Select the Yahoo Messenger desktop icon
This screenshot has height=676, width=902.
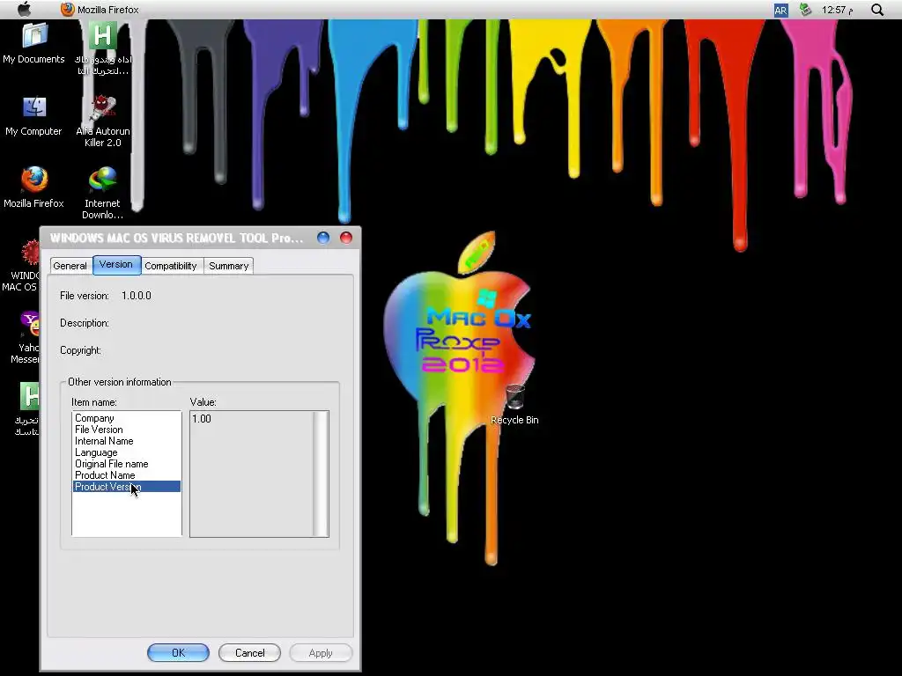coord(26,337)
